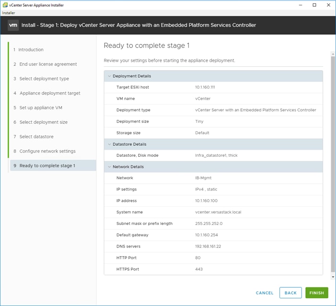Click HTTPS Port value 443
The height and width of the screenshot is (306, 336).
[x=199, y=269]
